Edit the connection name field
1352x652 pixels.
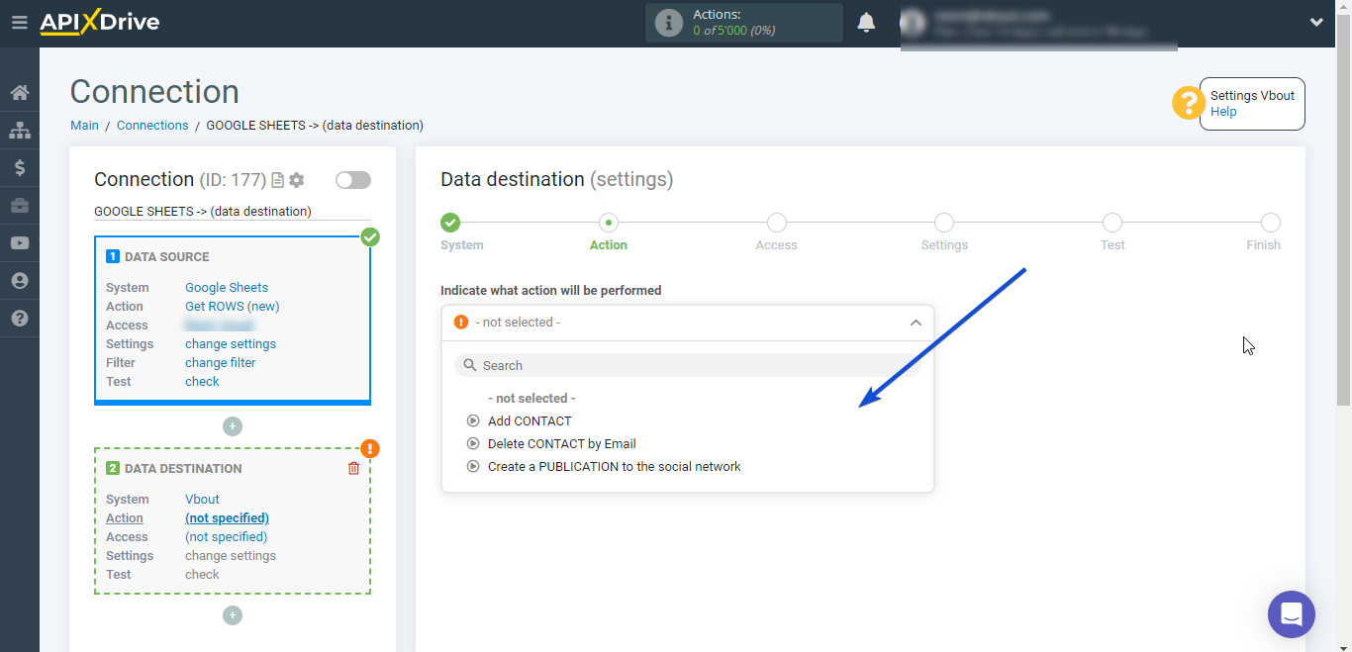pos(233,211)
